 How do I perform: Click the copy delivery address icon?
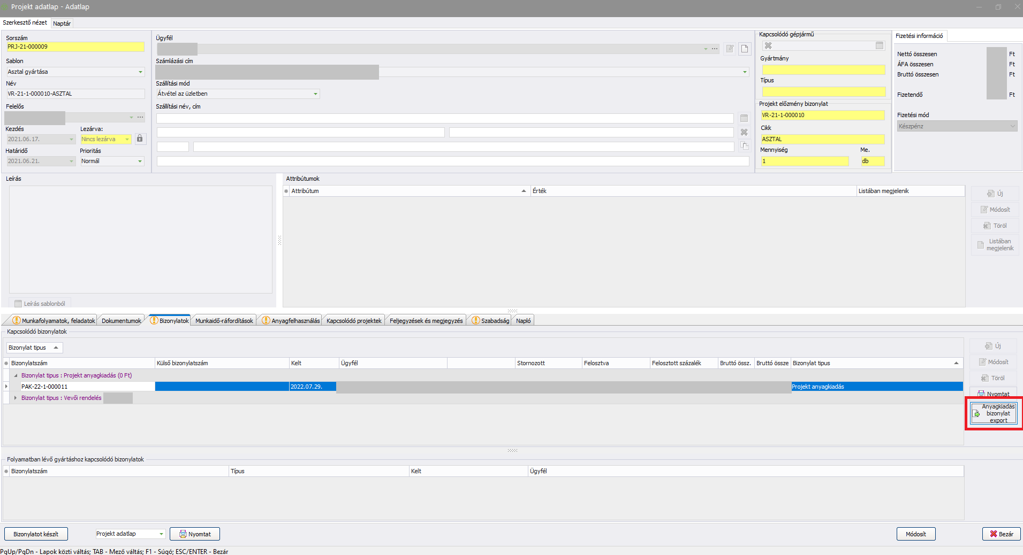[x=744, y=146]
